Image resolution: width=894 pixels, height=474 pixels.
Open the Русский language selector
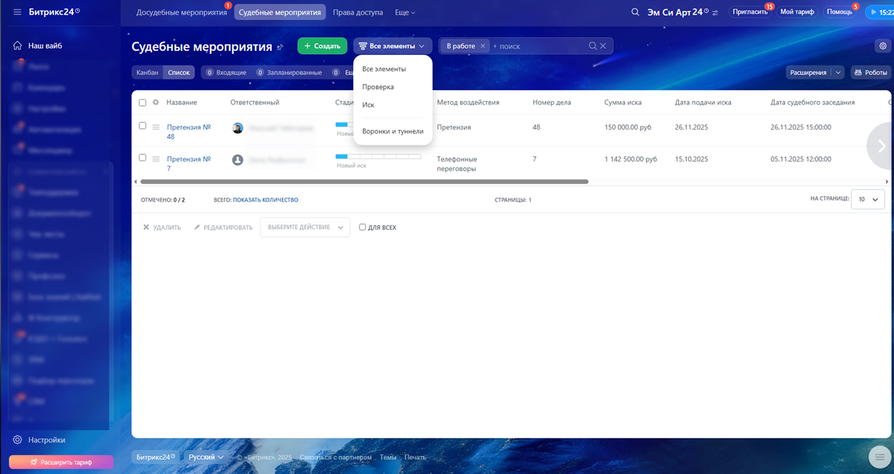pyautogui.click(x=206, y=457)
